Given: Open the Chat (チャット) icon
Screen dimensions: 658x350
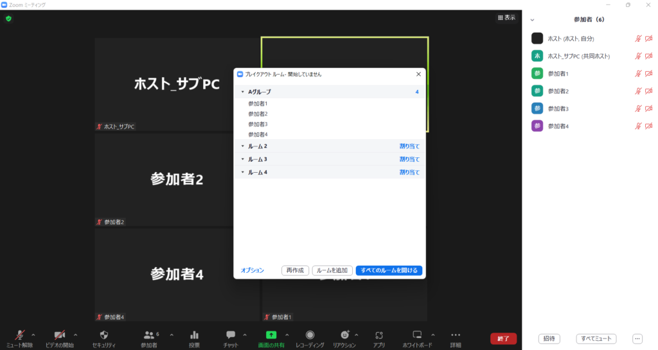Looking at the screenshot, I should 230,335.
